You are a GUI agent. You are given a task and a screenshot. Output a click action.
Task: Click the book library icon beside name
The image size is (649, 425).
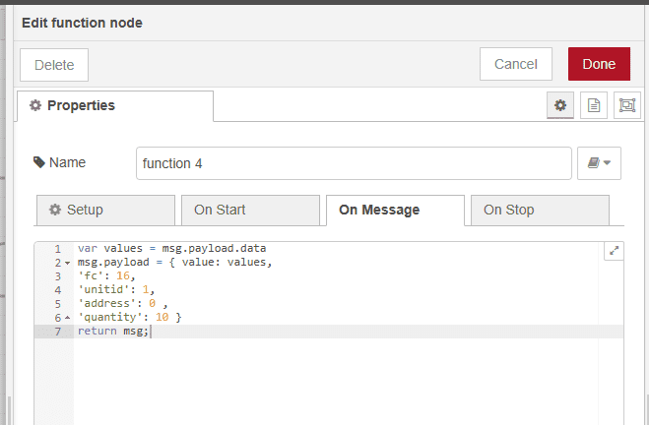coord(594,163)
